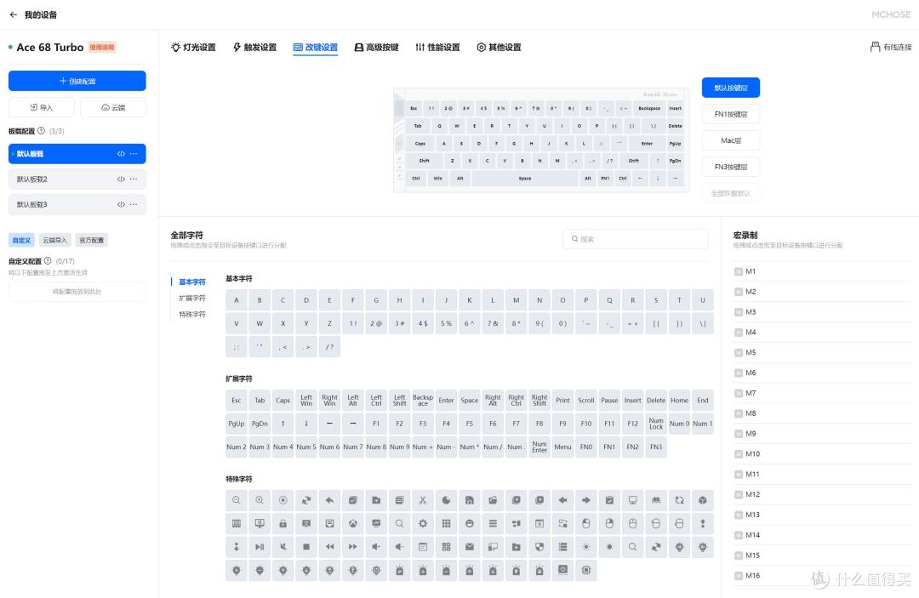The image size is (919, 598).
Task: Jump to 特殊字符 category in sidebar
Action: click(x=192, y=315)
